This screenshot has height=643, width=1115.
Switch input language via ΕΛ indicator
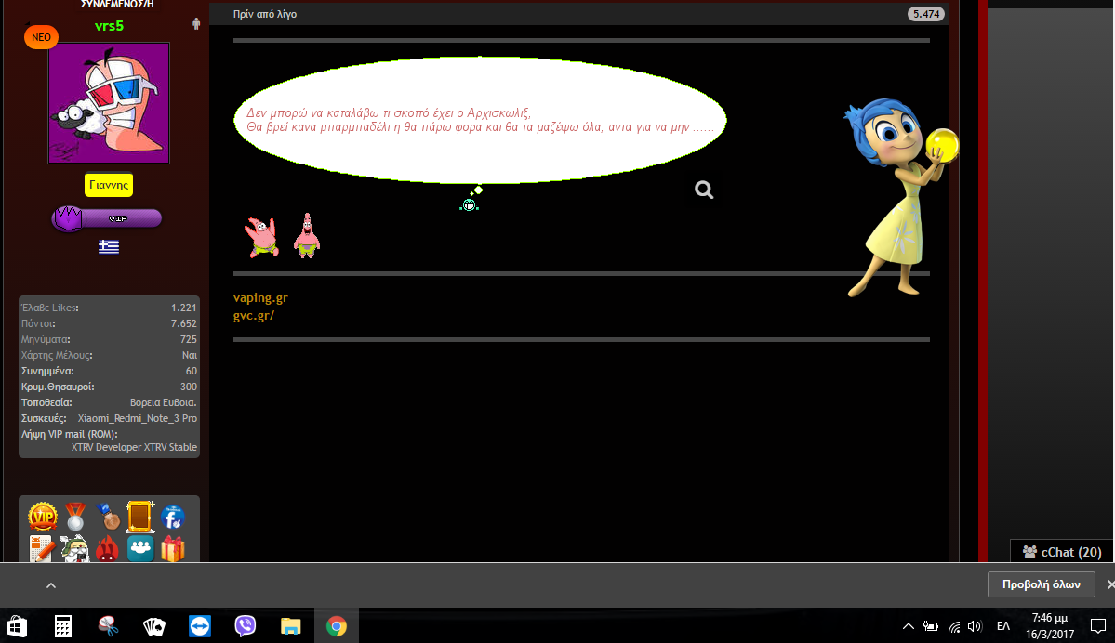pyautogui.click(x=1003, y=626)
